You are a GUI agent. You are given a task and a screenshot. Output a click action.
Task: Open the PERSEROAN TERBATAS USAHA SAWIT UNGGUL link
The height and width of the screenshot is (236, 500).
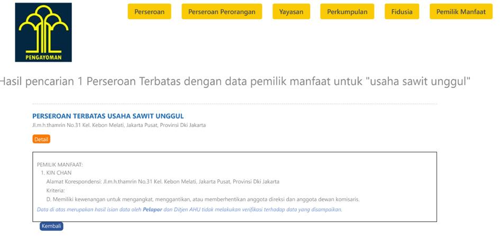pyautogui.click(x=108, y=116)
